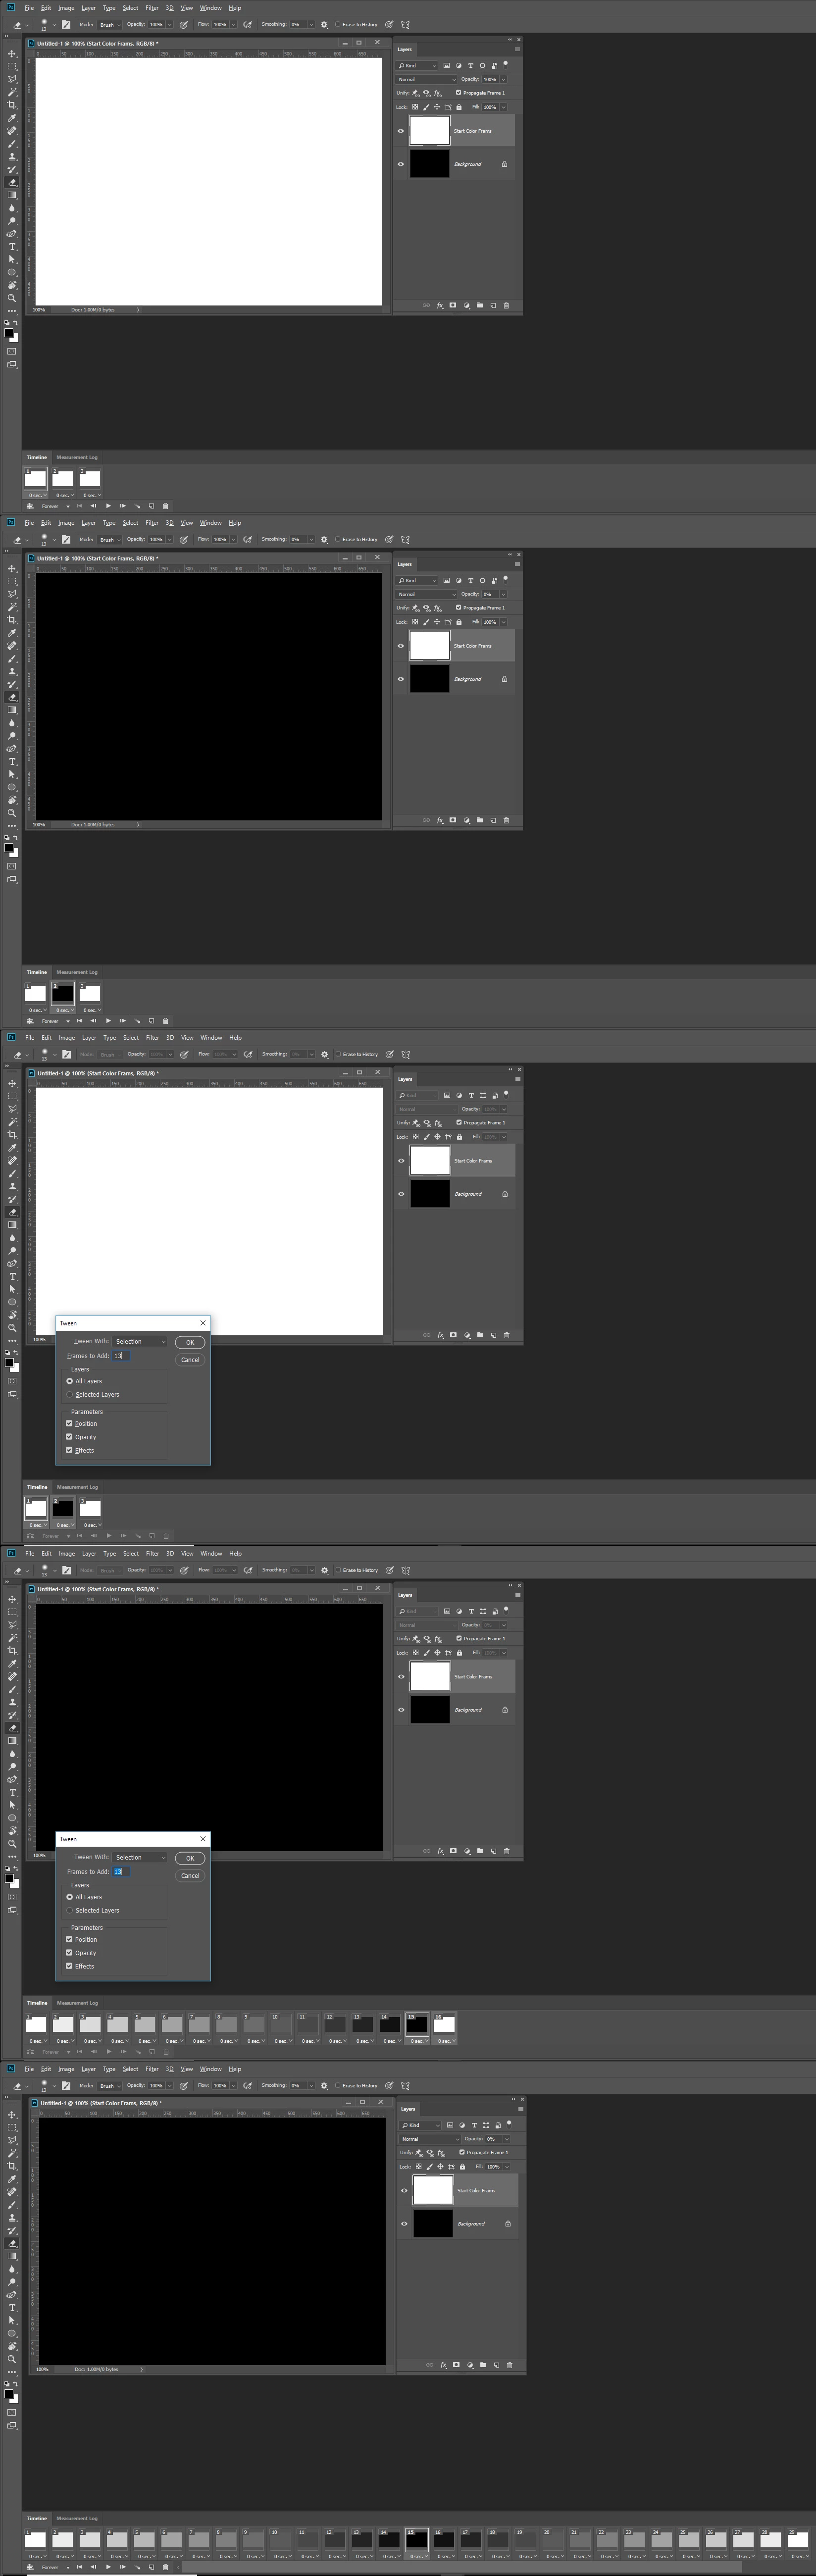
Task: Choose All Layers radio in Tween dialog over white canvas
Action: [x=69, y=1381]
